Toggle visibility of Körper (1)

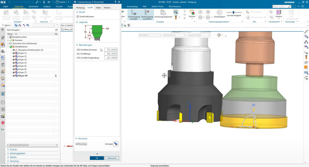pos(14,53)
